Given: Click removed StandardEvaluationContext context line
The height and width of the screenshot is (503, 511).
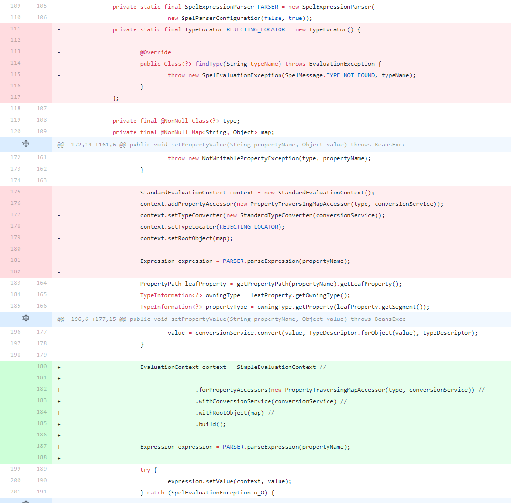Looking at the screenshot, I should [x=257, y=193].
